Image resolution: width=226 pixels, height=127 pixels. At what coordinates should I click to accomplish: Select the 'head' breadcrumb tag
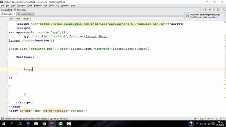[18, 19]
